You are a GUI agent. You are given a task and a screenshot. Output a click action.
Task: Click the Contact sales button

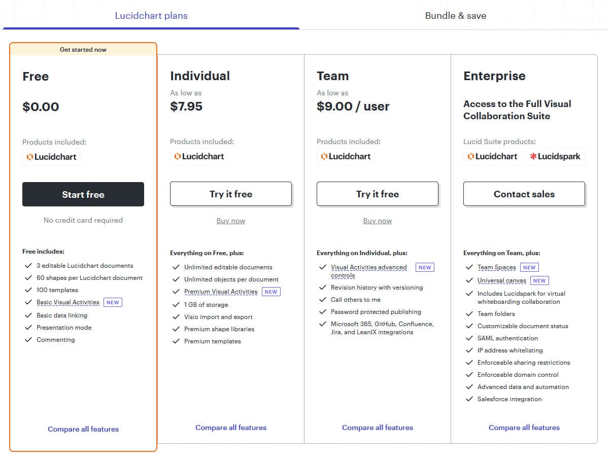coord(524,194)
